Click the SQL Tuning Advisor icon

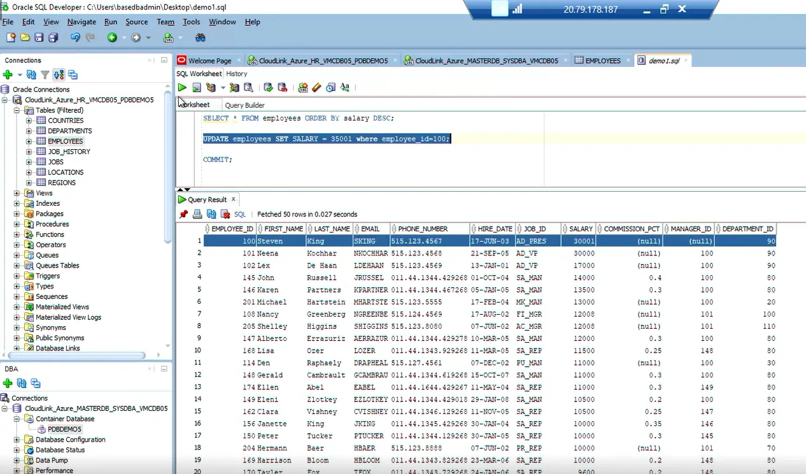click(248, 87)
